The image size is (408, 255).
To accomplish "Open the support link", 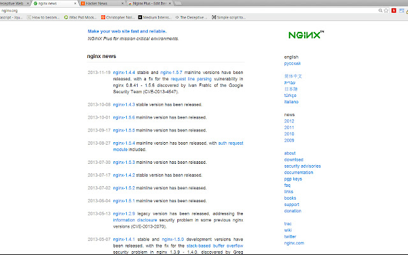I will (292, 205).
